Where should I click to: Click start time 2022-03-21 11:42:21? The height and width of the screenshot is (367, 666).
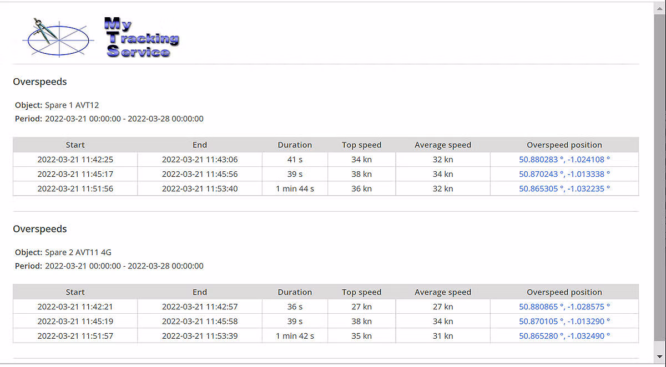click(x=75, y=307)
